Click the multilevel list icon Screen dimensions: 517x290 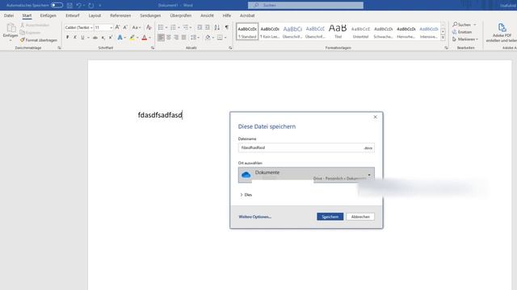tap(186, 27)
